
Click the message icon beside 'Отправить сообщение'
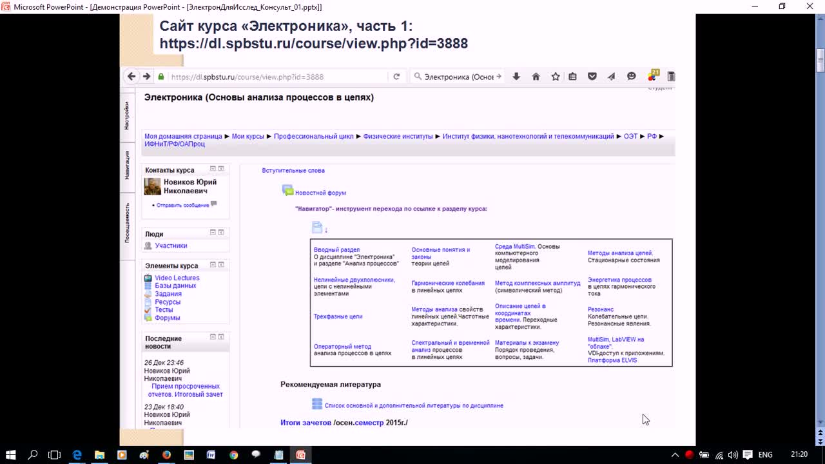[214, 204]
